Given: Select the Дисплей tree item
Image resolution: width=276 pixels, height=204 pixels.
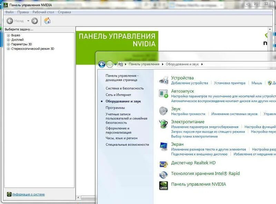Looking at the screenshot, I should [x=18, y=40].
